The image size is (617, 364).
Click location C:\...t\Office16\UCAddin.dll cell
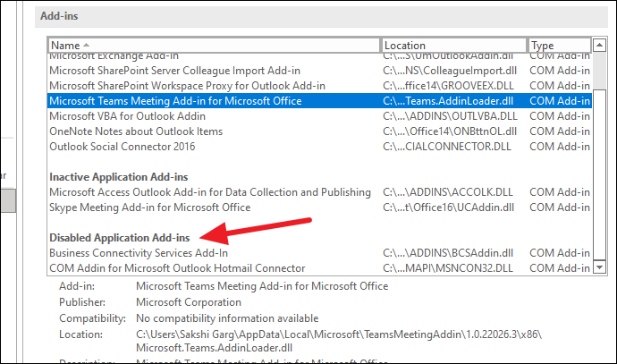click(x=448, y=207)
